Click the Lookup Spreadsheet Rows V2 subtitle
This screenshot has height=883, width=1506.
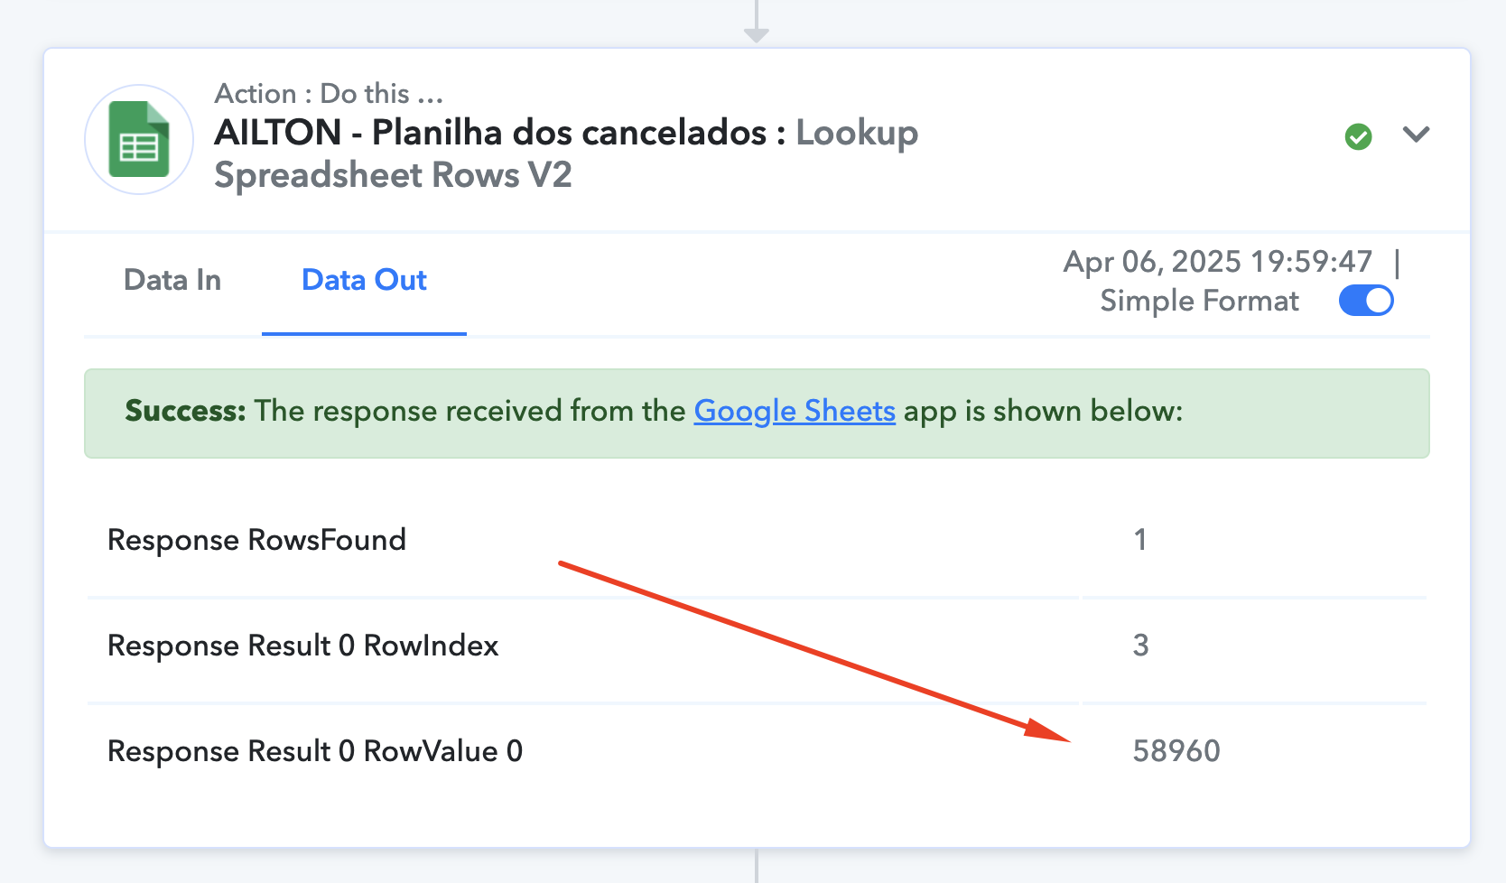(x=566, y=153)
